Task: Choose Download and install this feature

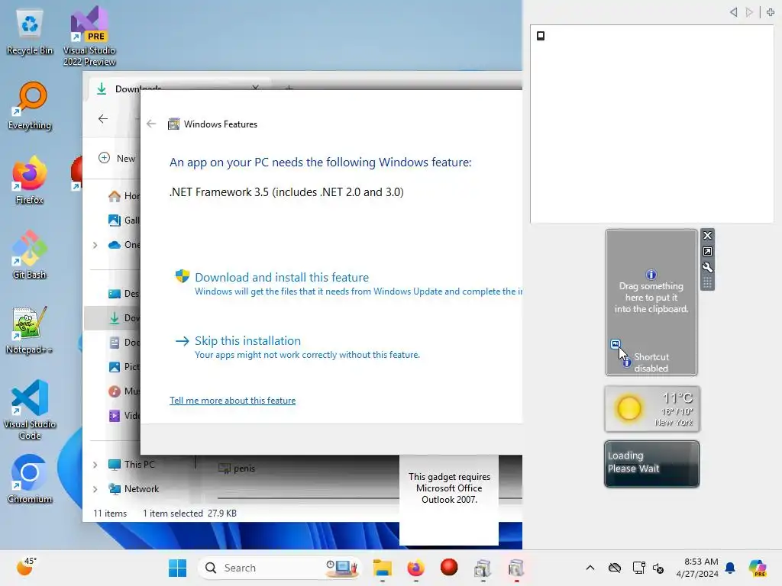Action: coord(282,277)
